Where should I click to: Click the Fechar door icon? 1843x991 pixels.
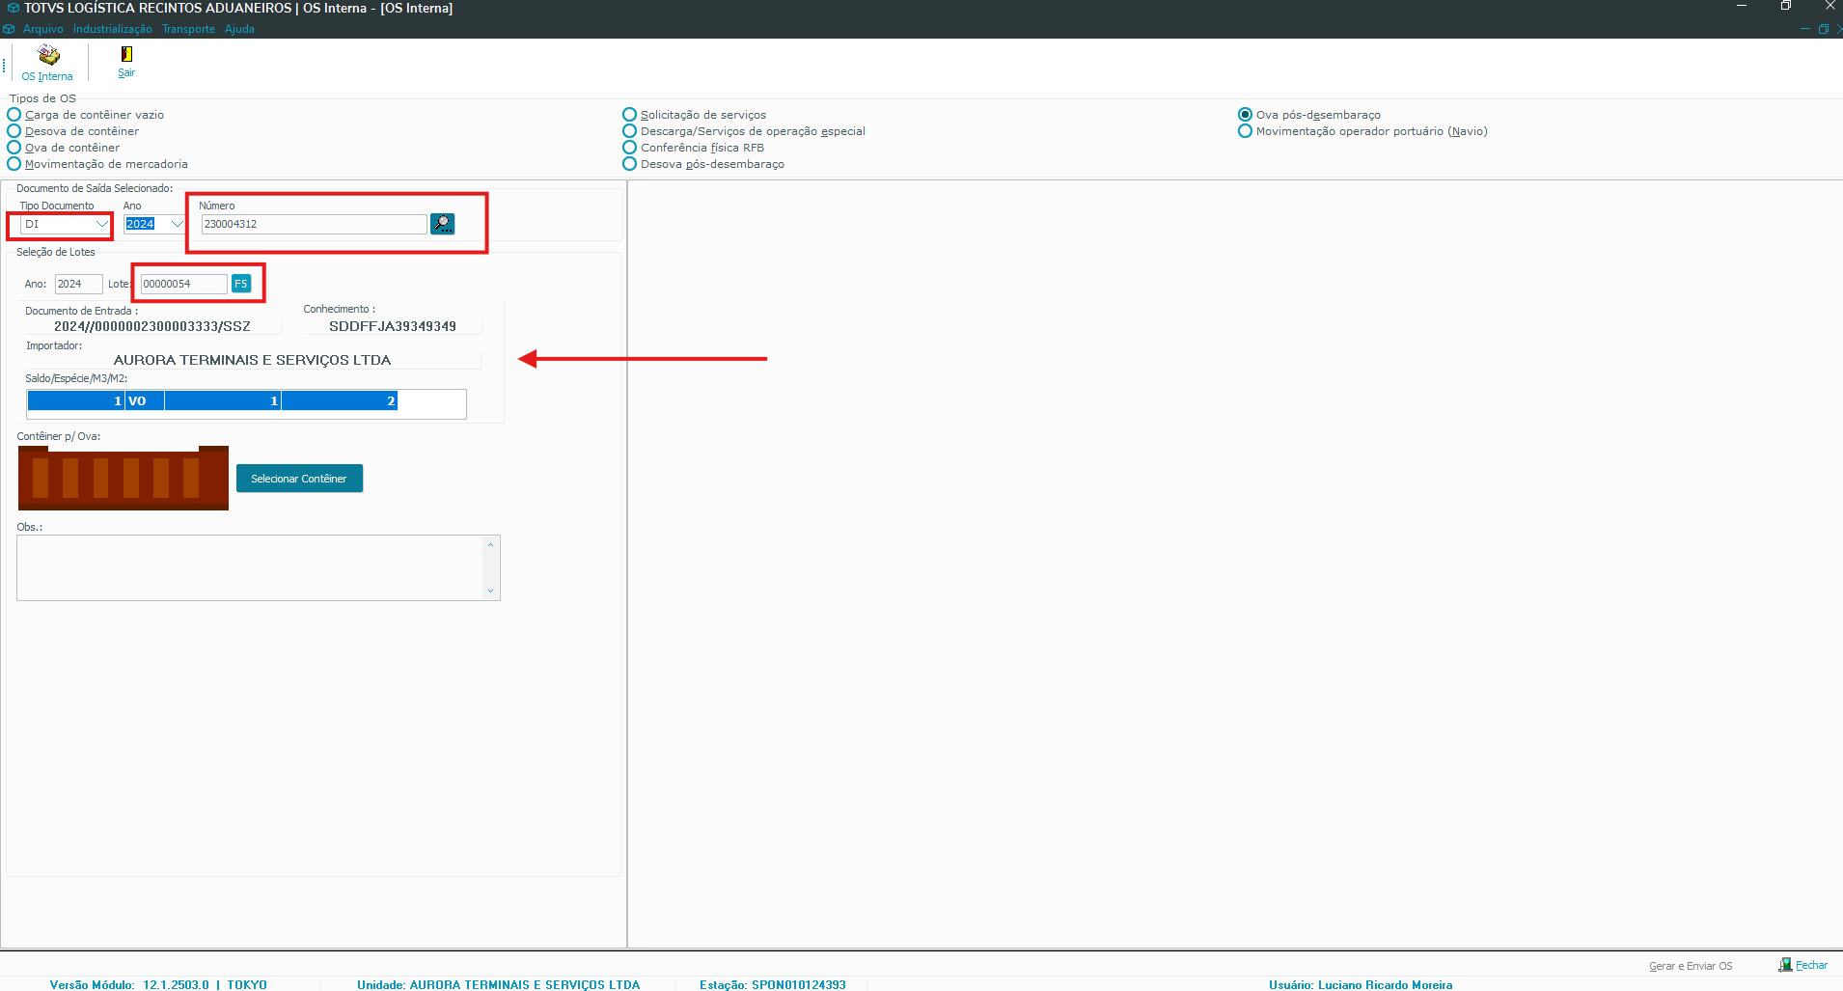(x=1785, y=965)
